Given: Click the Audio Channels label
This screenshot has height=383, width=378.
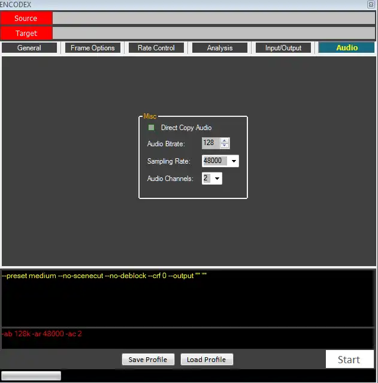Looking at the screenshot, I should point(170,179).
